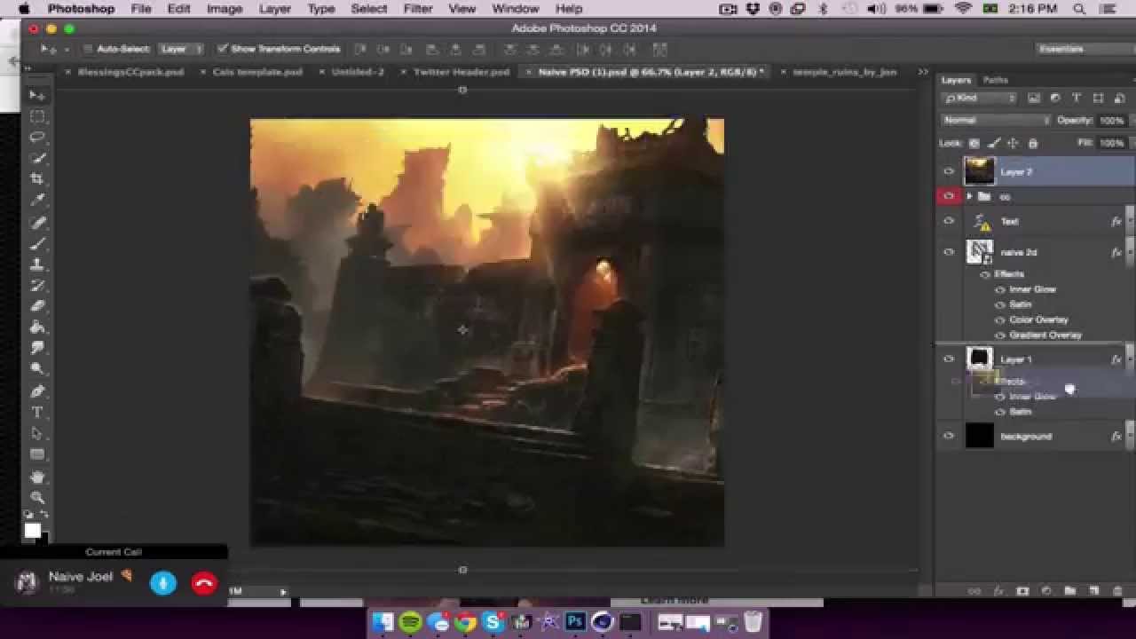End the Skype call red button

pyautogui.click(x=204, y=583)
